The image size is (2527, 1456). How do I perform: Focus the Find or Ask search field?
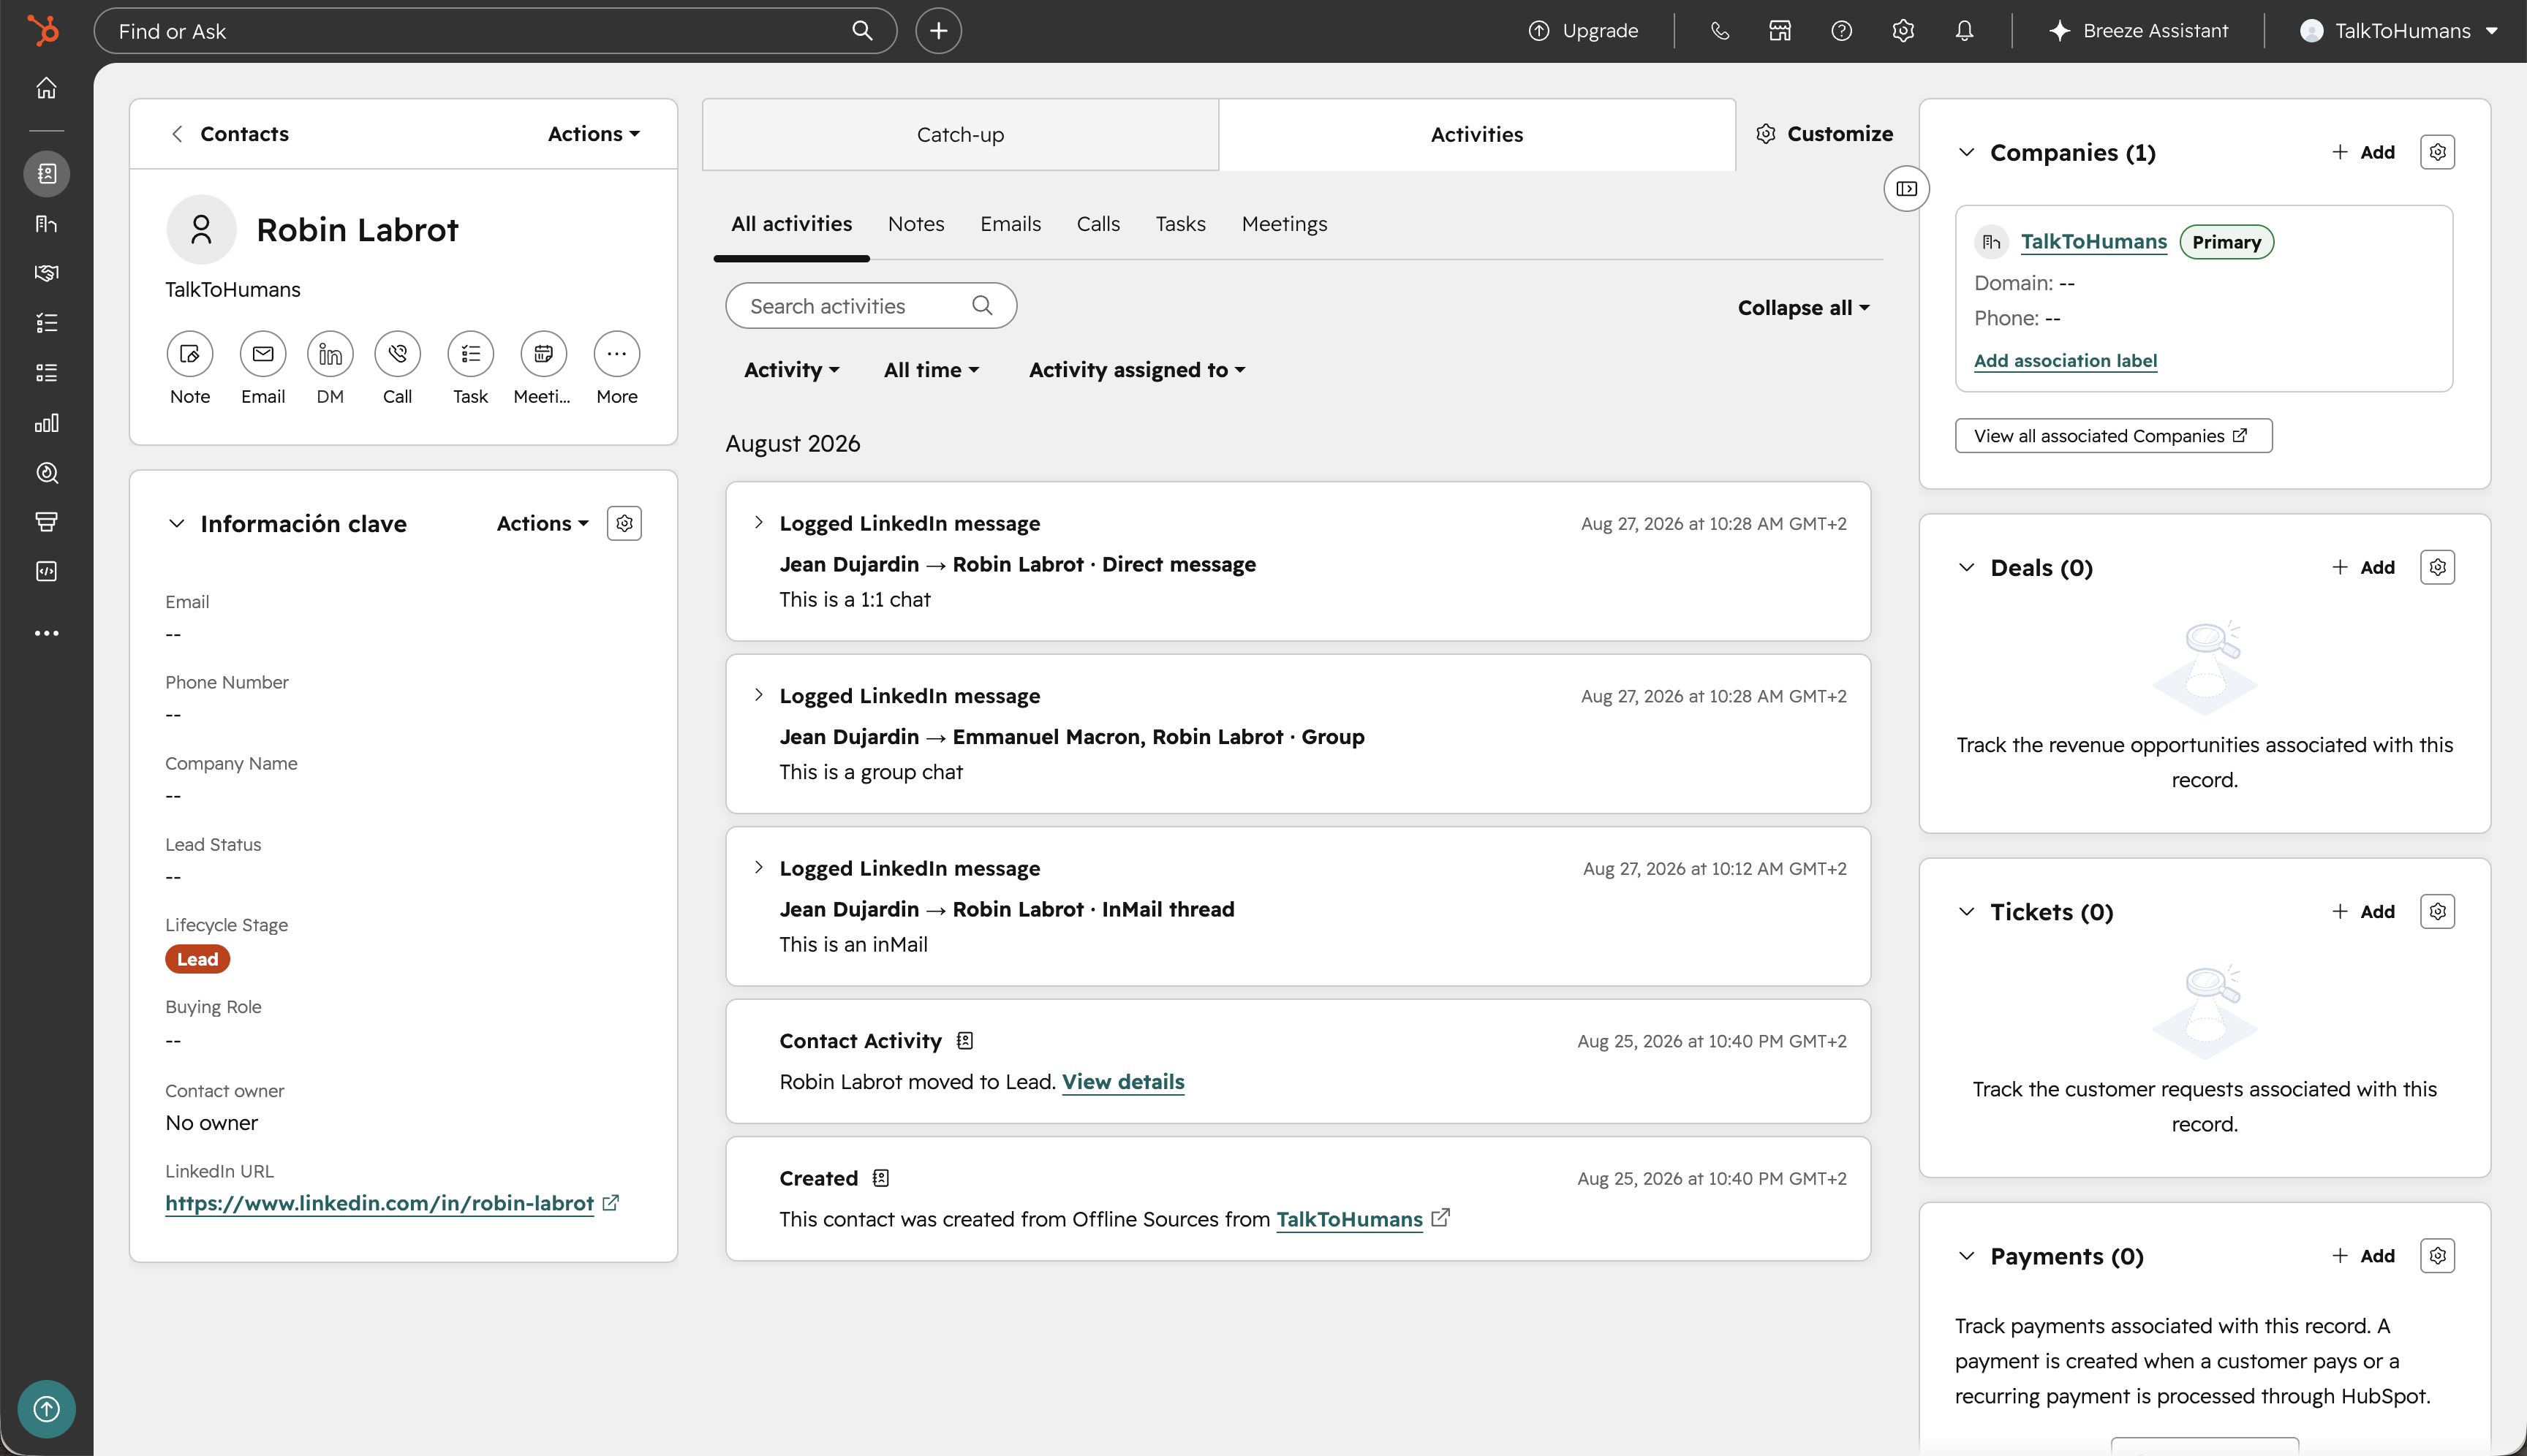click(495, 31)
